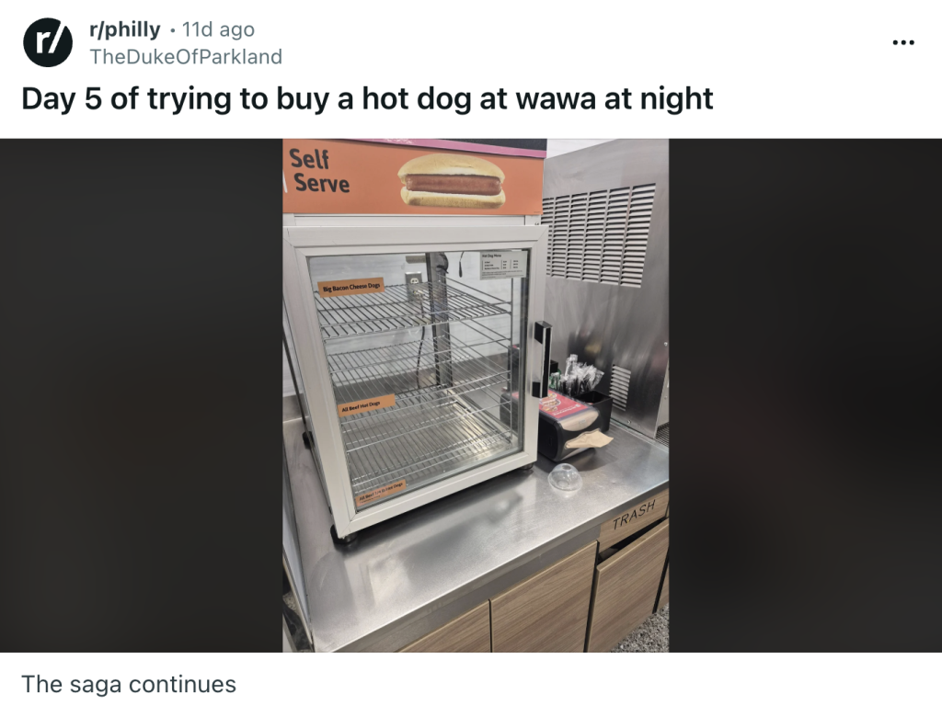This screenshot has width=942, height=717.
Task: Click "The saga continues" caption text
Action: [129, 684]
